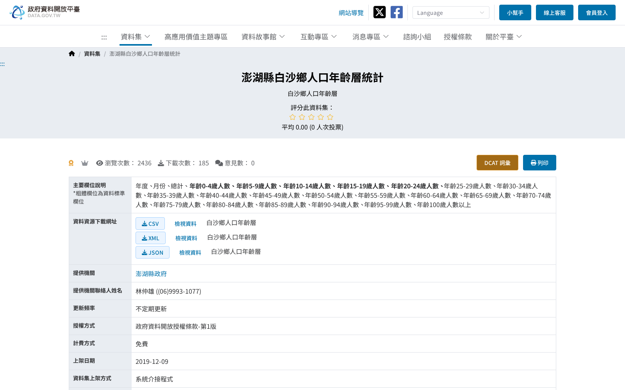Download the CSV resource
The height and width of the screenshot is (390, 625).
pos(150,223)
